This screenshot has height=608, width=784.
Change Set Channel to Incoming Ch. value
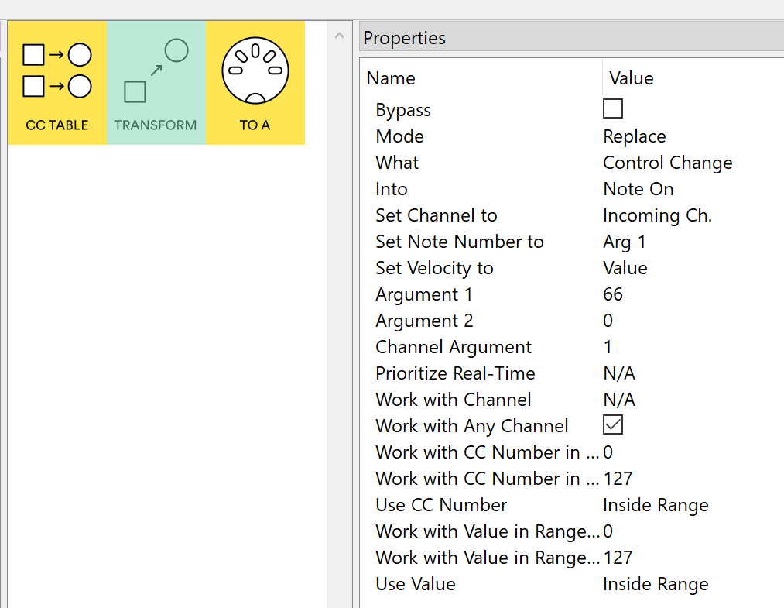tap(657, 215)
